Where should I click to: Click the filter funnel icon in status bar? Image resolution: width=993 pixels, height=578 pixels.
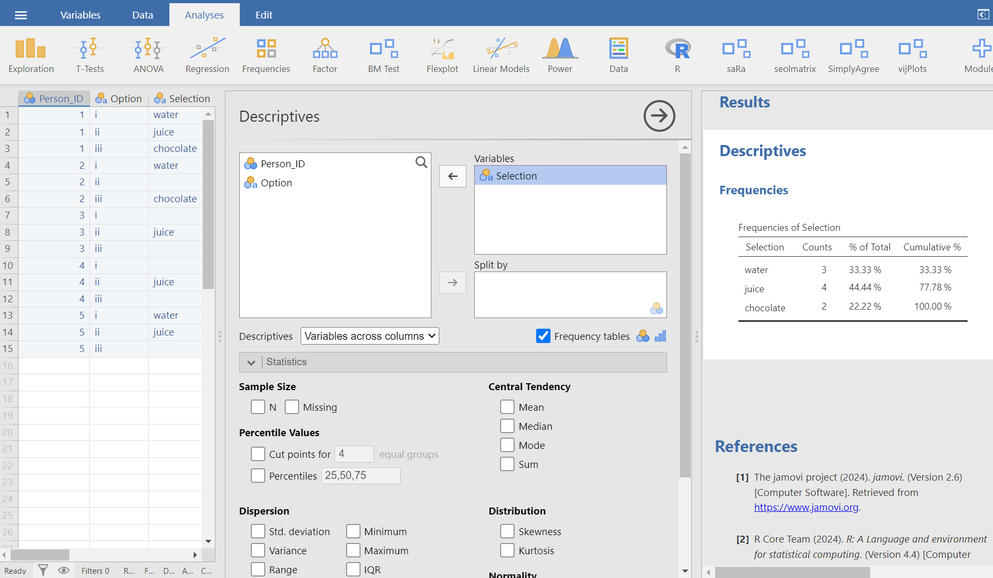coord(43,570)
